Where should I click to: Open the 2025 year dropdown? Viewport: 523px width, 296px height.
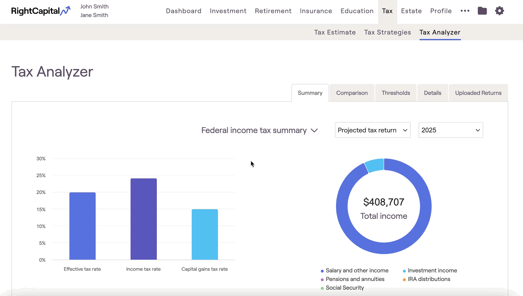click(451, 130)
